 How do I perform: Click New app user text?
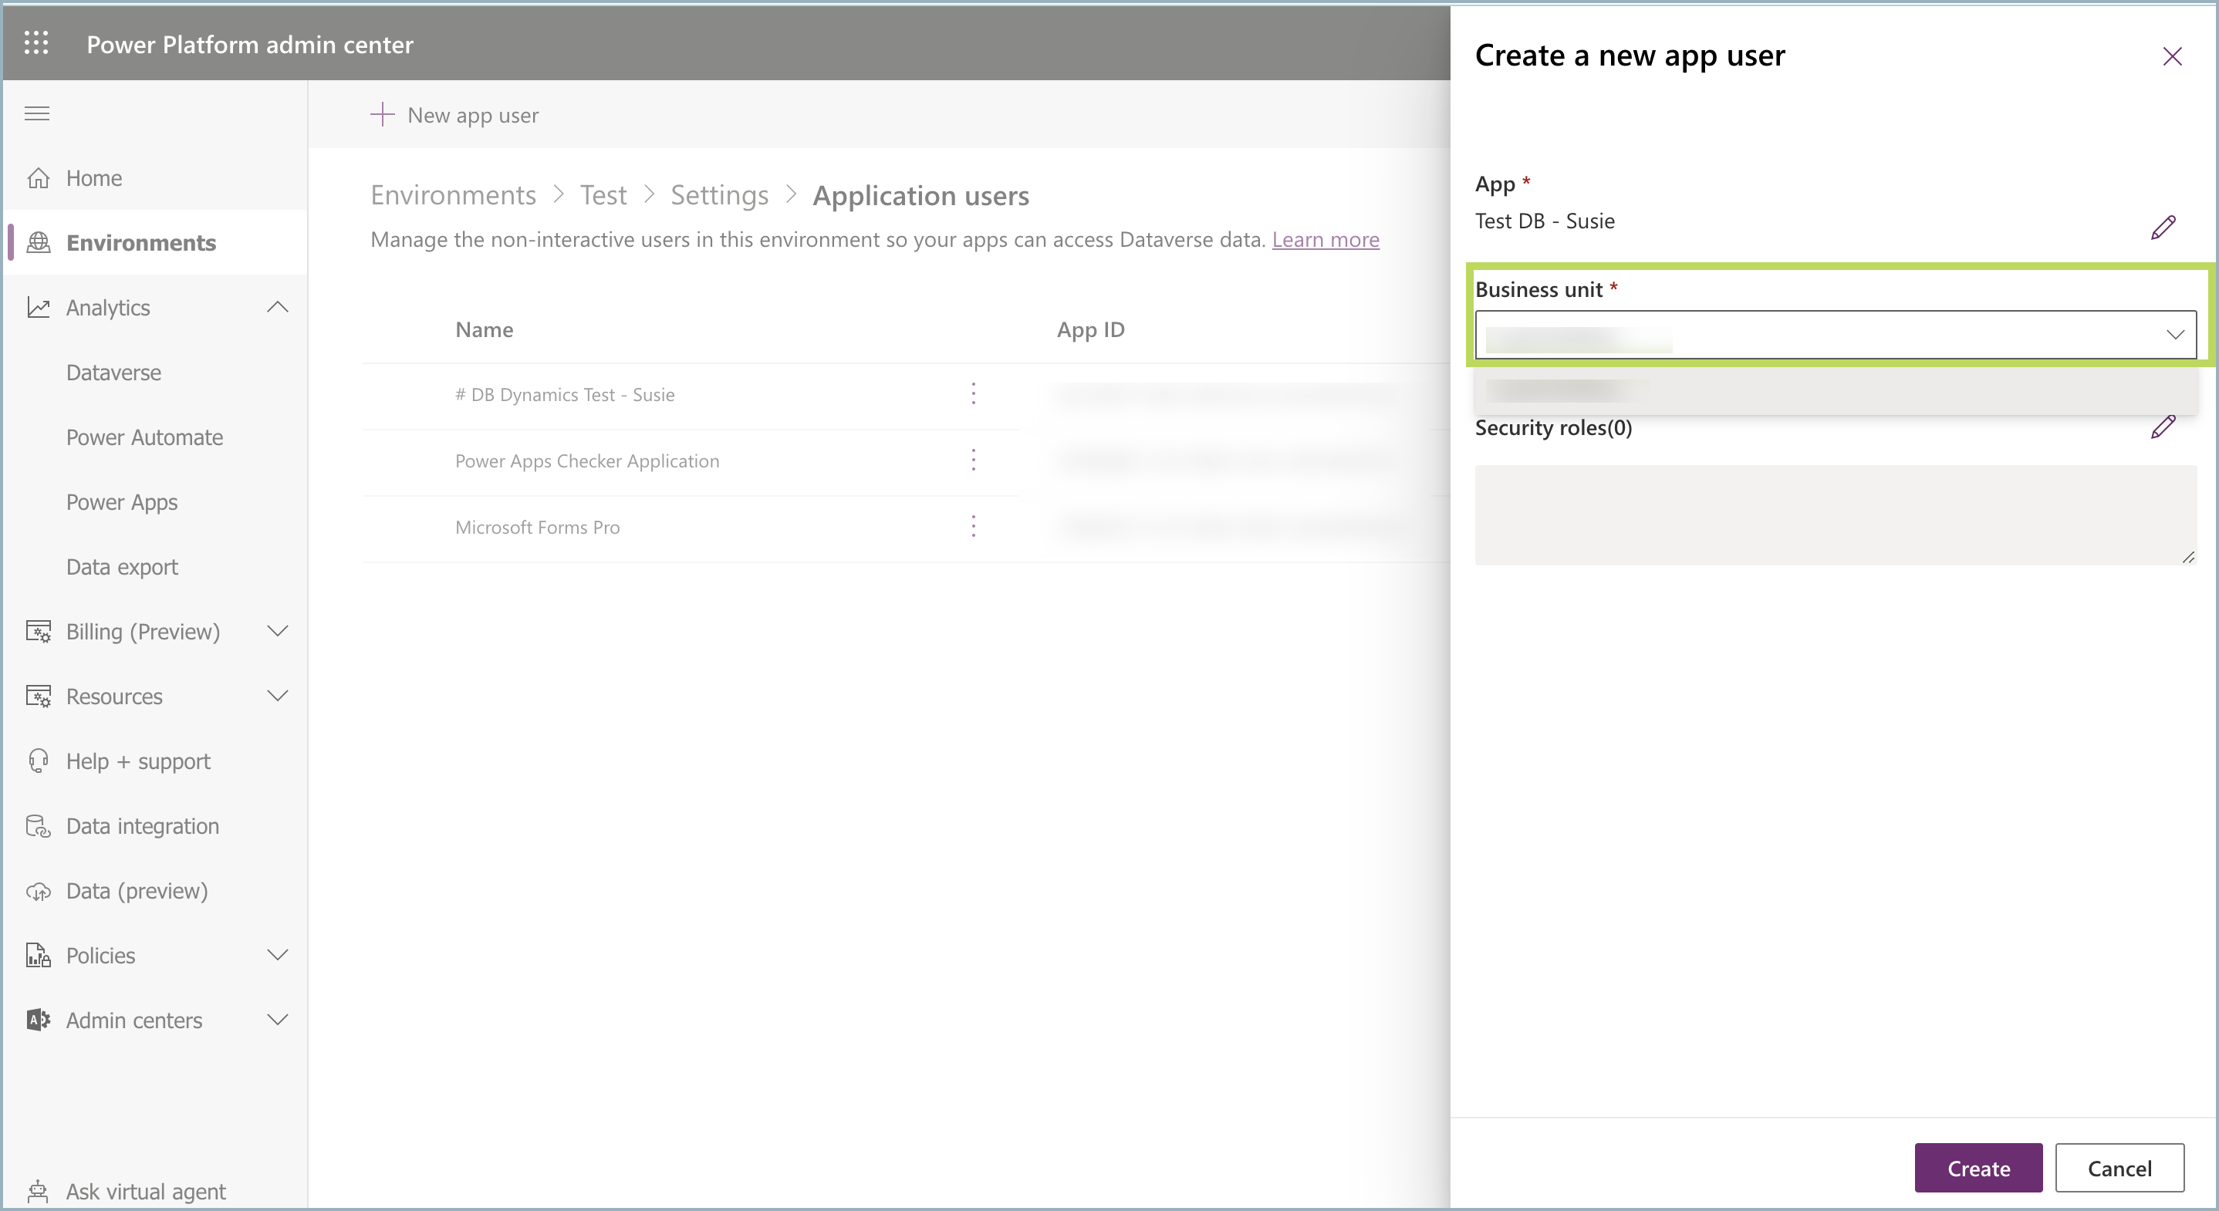[473, 115]
